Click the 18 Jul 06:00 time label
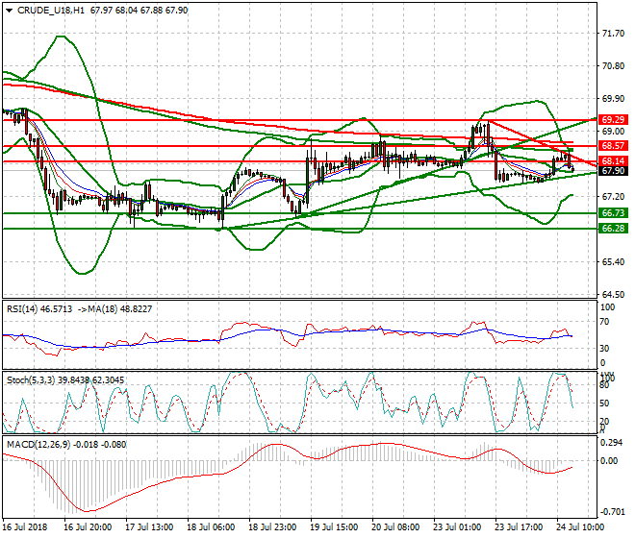Screen dimensions: 635x538 211,527
